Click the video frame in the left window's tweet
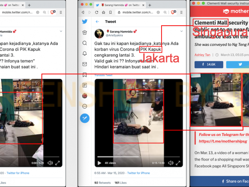249x187 pixels. click(x=31, y=123)
